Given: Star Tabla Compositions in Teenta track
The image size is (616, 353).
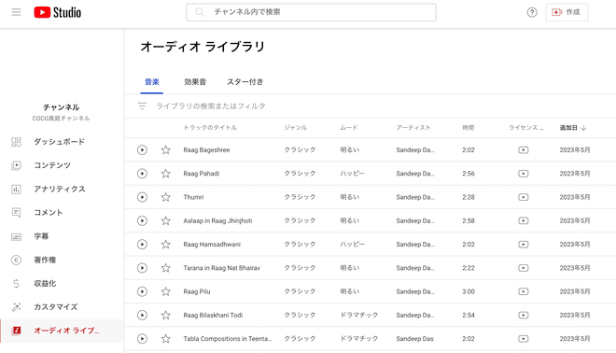Looking at the screenshot, I should [166, 338].
